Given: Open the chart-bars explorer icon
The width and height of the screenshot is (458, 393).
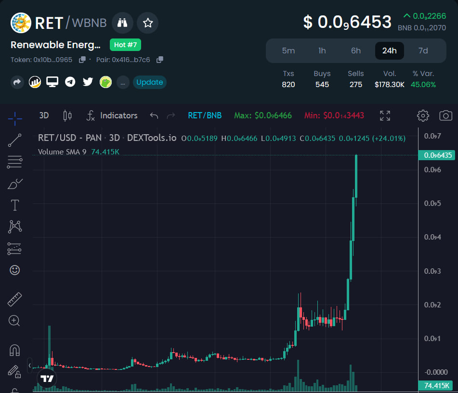Looking at the screenshot, I should coord(35,82).
